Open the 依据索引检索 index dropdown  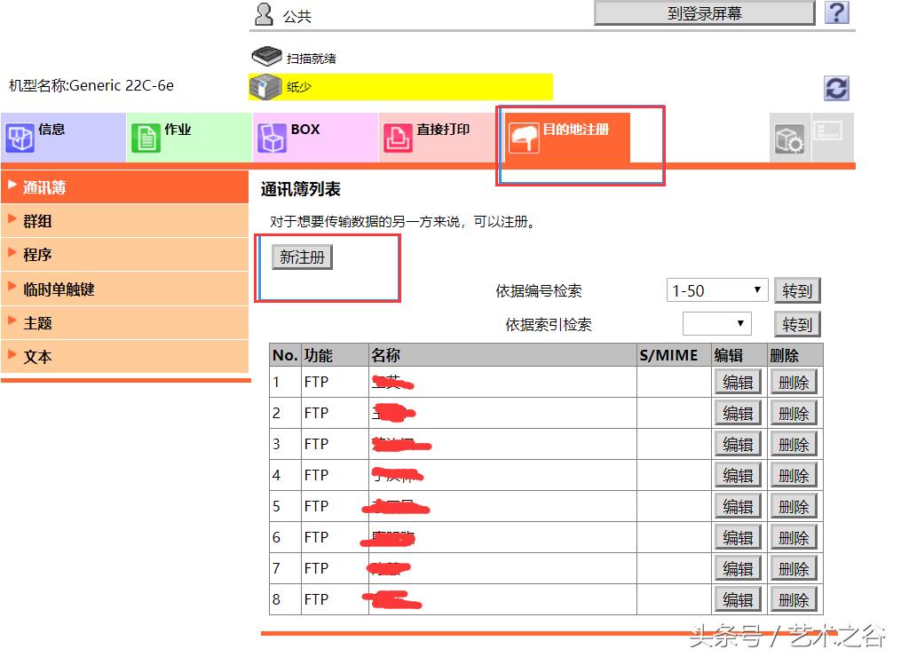click(715, 323)
